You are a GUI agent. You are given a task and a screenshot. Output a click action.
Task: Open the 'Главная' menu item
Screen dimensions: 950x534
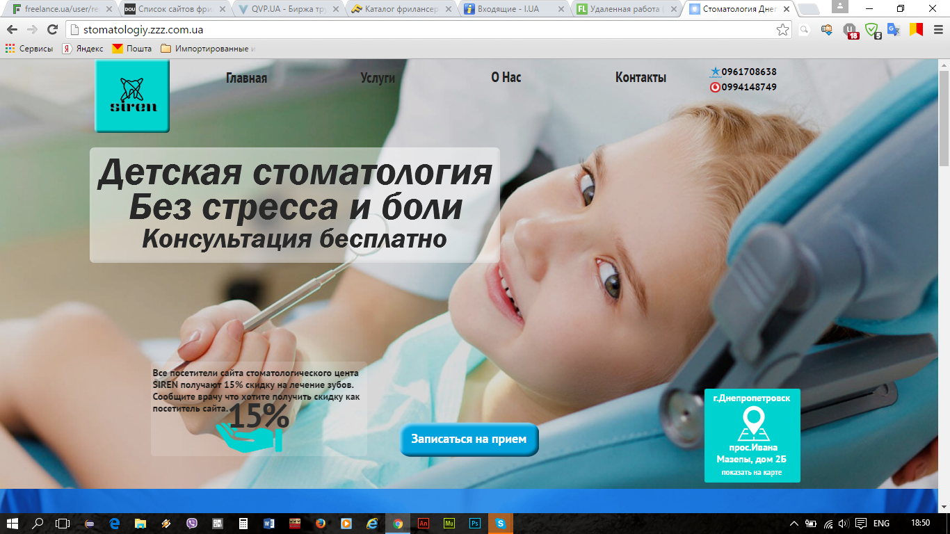pos(246,78)
